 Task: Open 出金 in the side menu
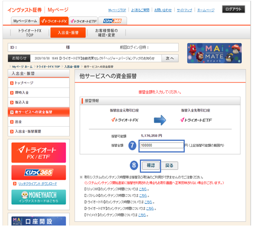coord(38,122)
